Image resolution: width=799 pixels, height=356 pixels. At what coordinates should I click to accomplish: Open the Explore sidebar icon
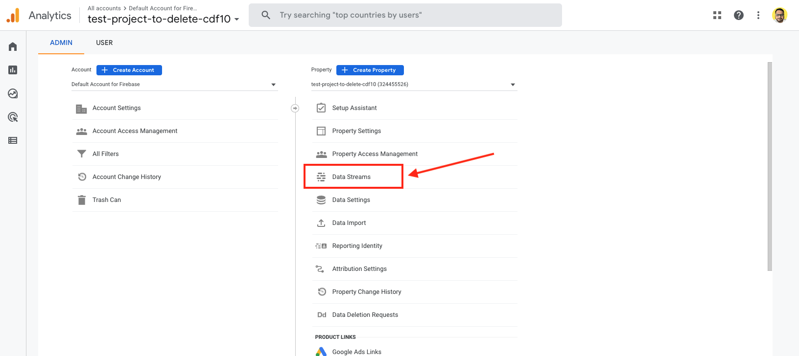click(x=13, y=93)
